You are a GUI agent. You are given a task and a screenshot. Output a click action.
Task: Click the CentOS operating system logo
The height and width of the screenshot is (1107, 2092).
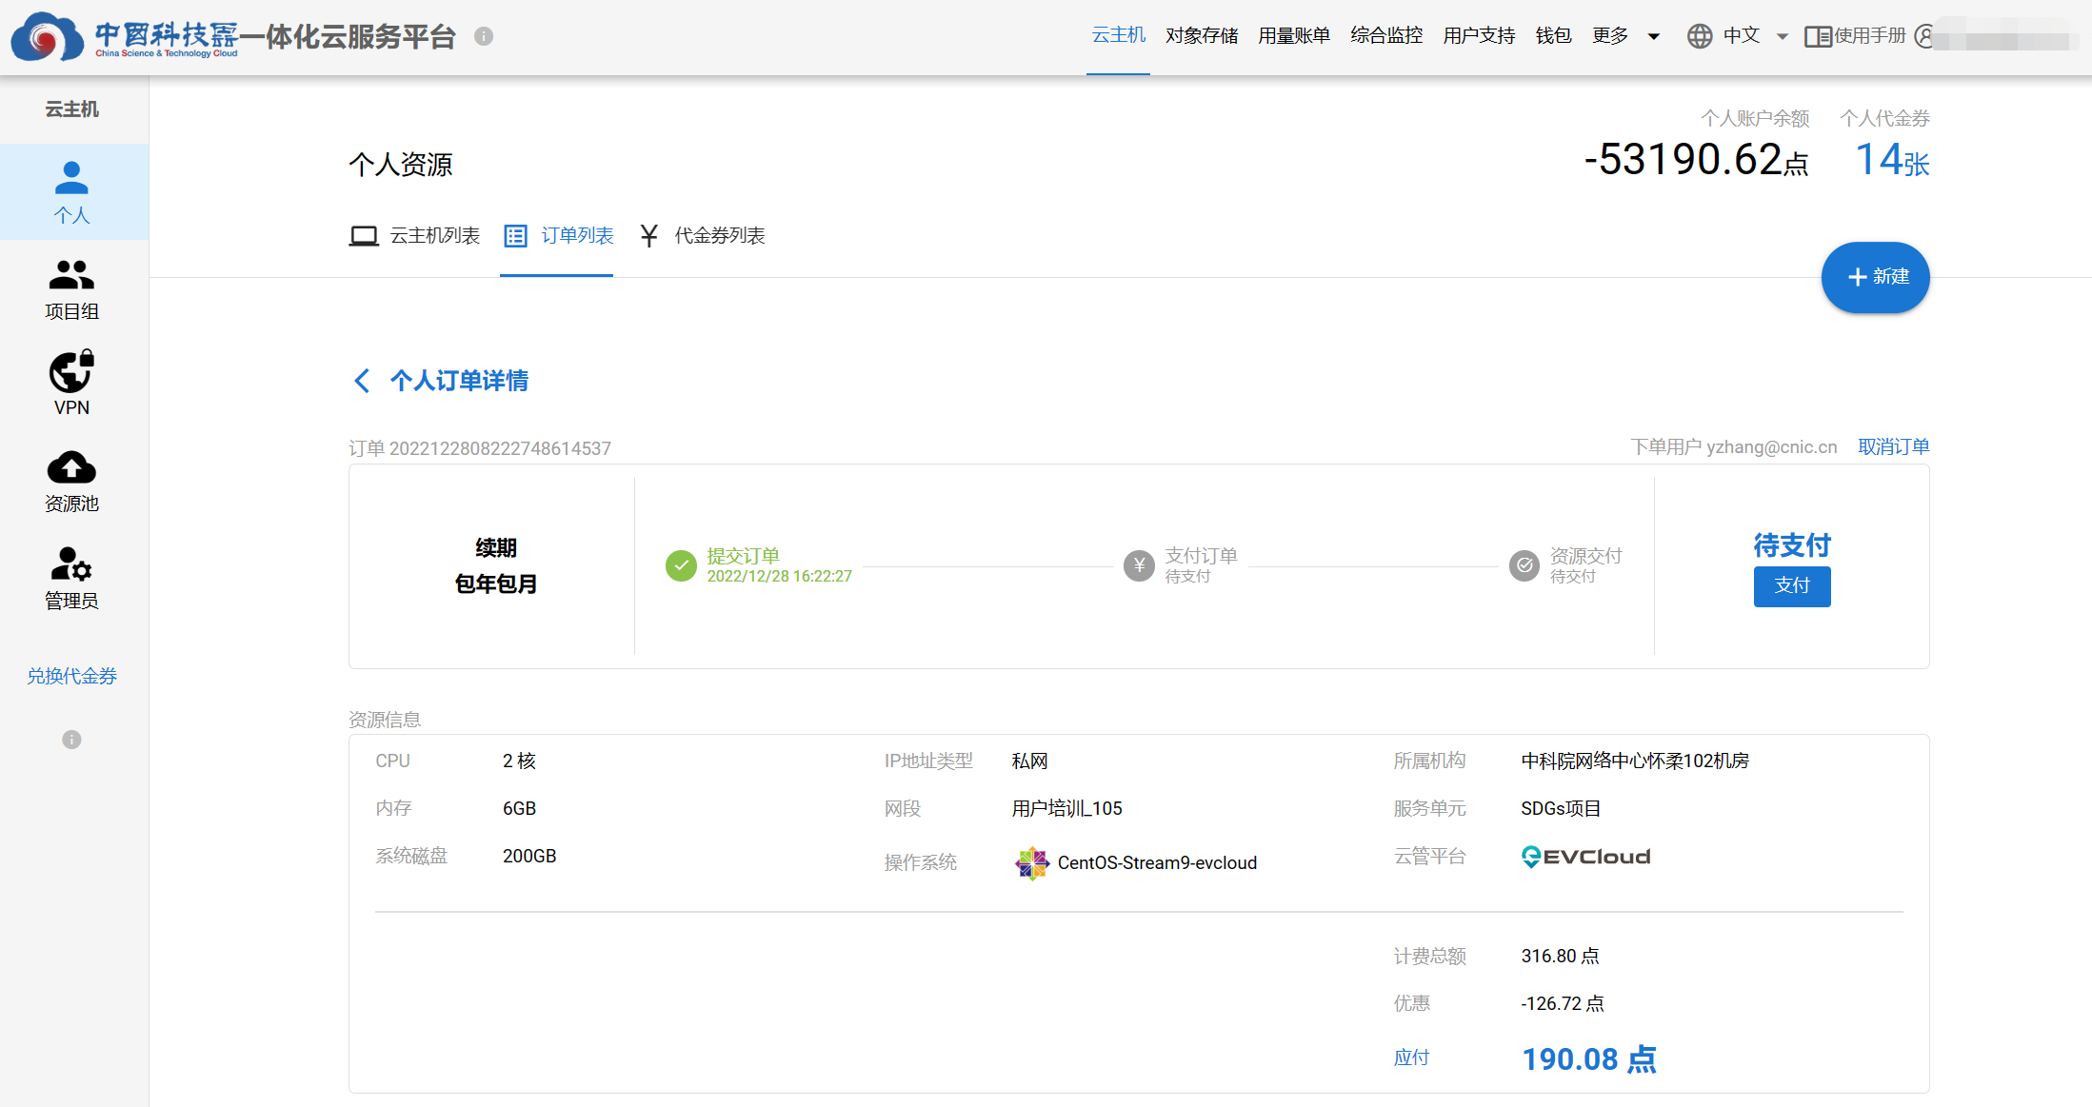click(1032, 863)
